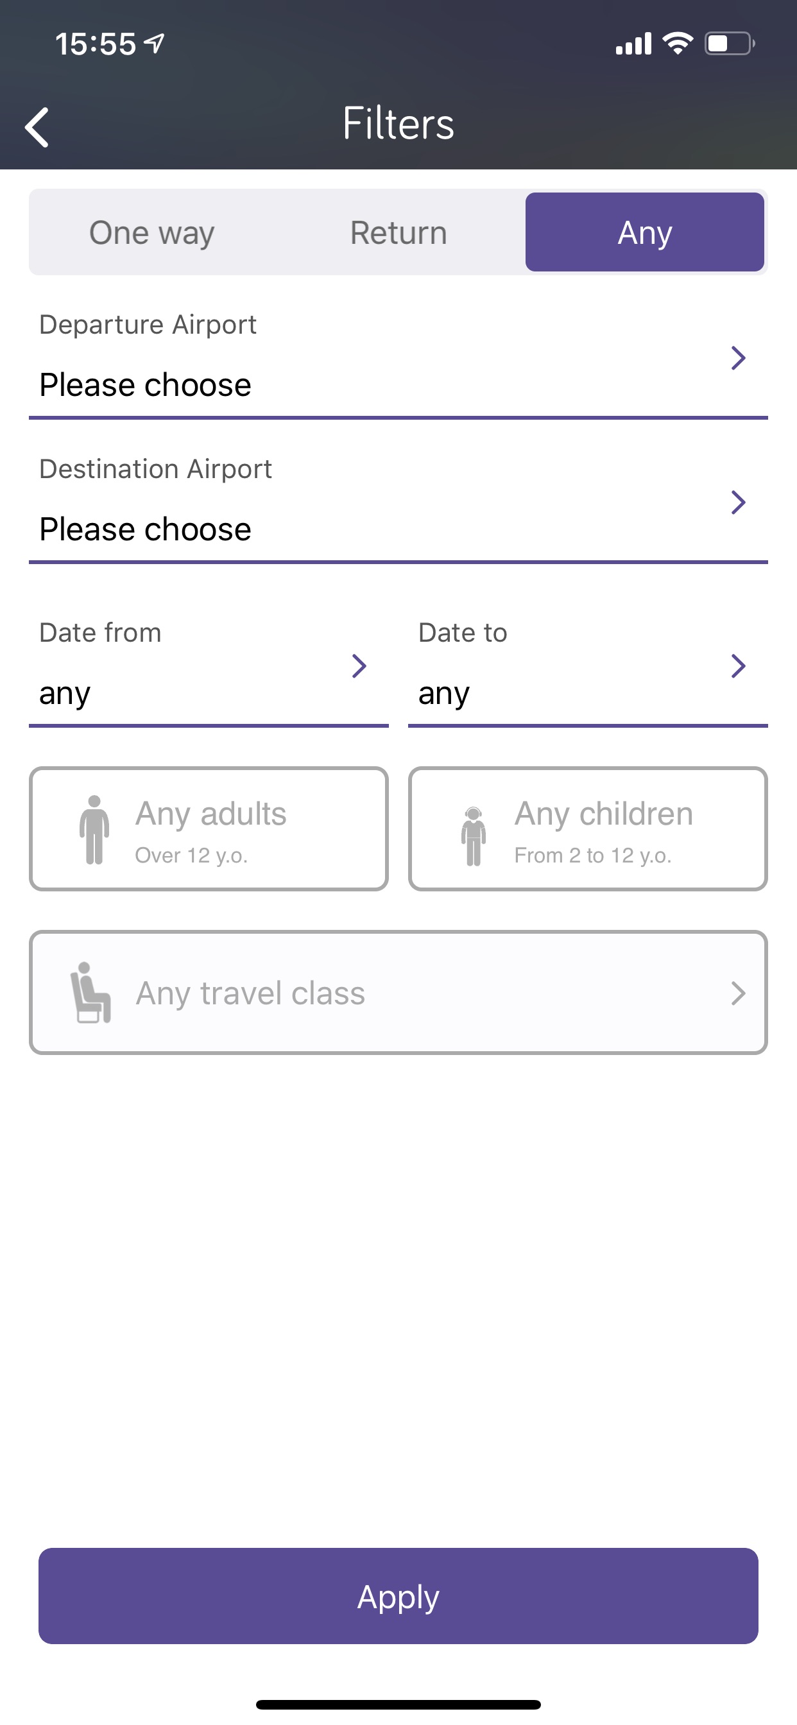This screenshot has width=797, height=1725.
Task: Open Destination Airport chevron
Action: click(738, 502)
